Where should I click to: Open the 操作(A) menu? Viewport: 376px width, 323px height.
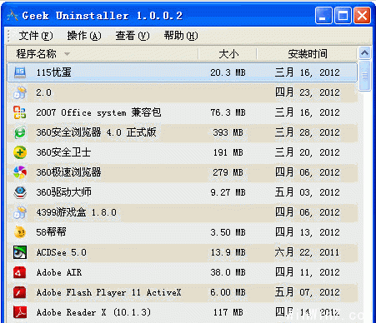[84, 36]
